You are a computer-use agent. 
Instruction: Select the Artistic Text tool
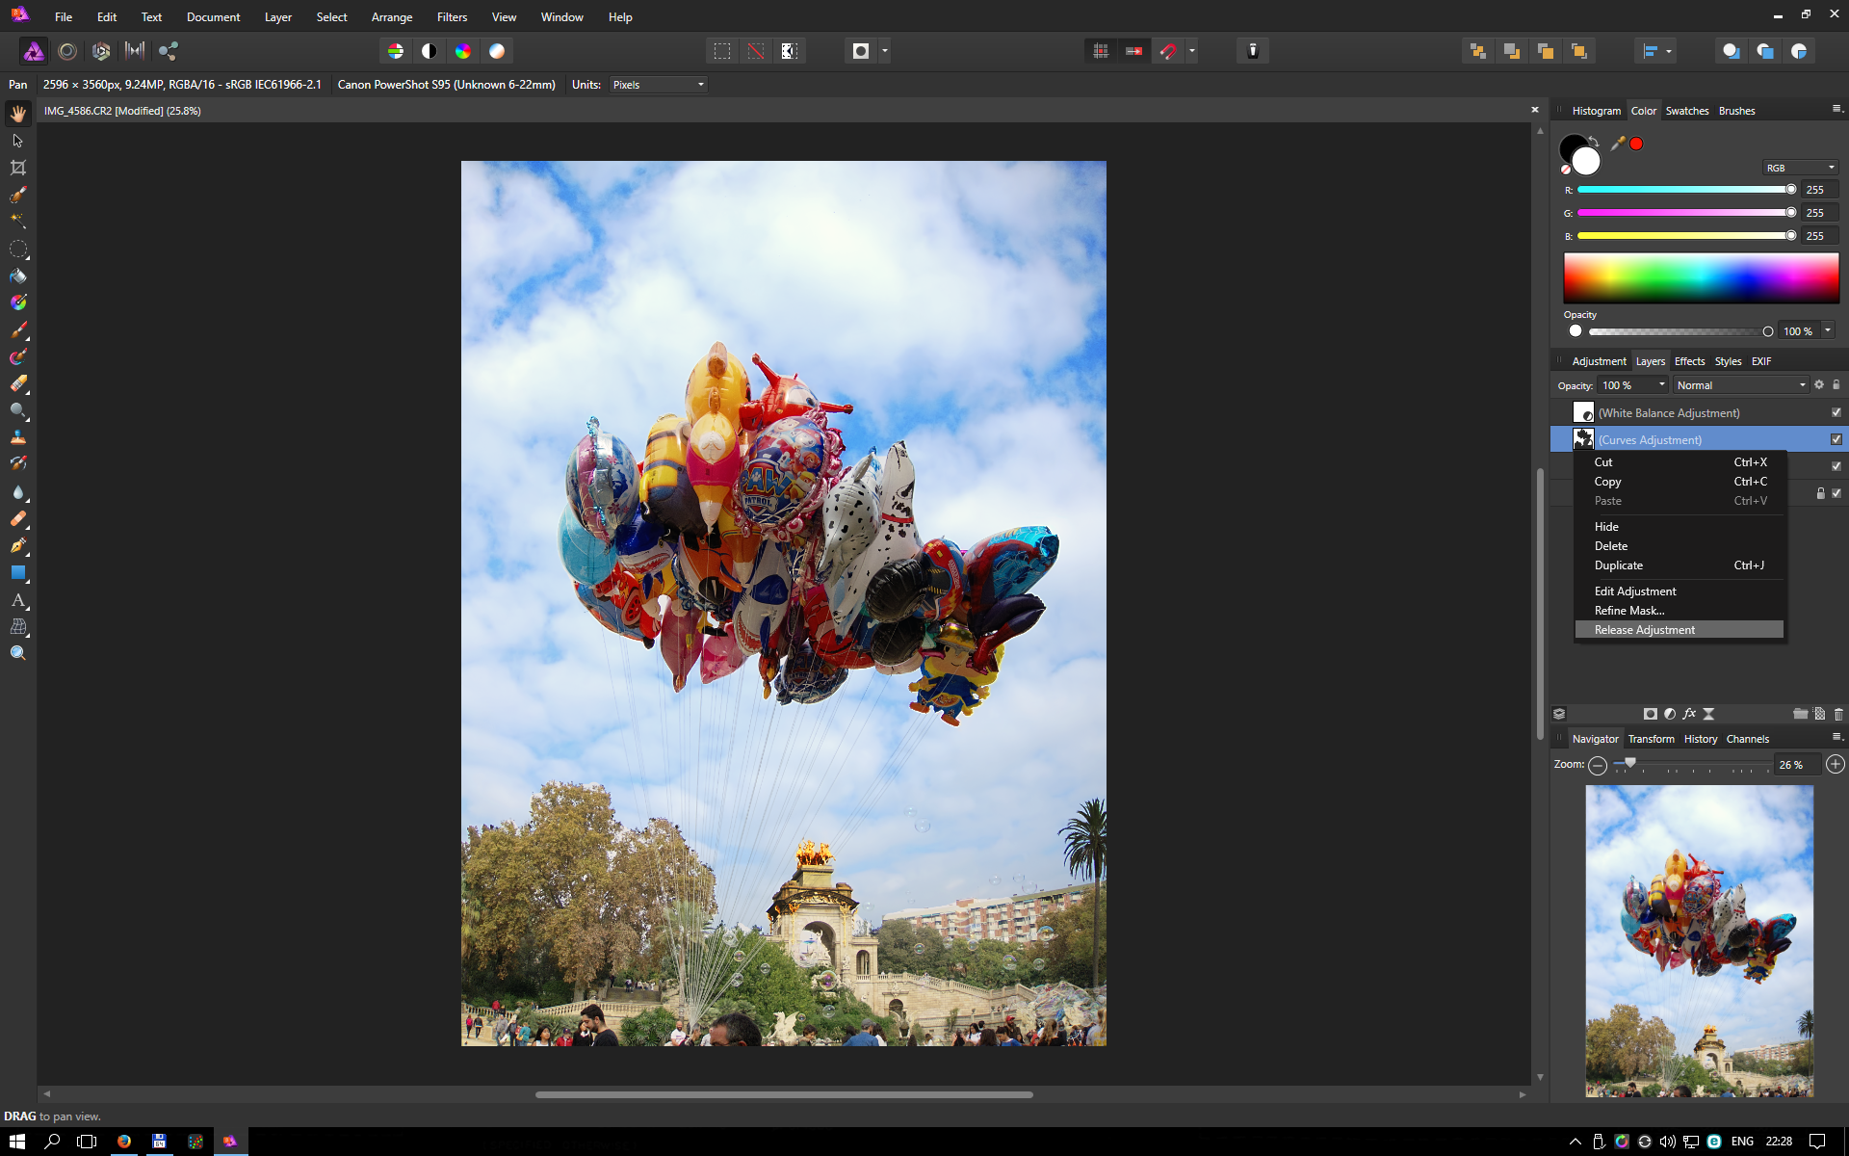pyautogui.click(x=17, y=600)
